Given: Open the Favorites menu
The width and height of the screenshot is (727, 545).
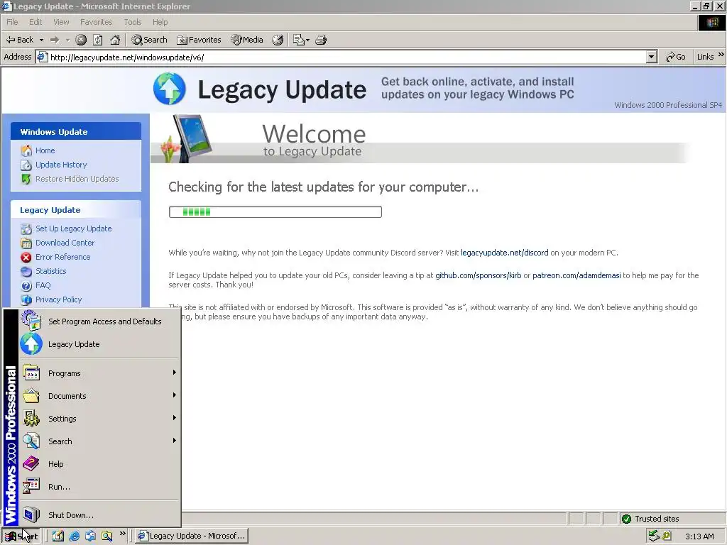Looking at the screenshot, I should 96,22.
